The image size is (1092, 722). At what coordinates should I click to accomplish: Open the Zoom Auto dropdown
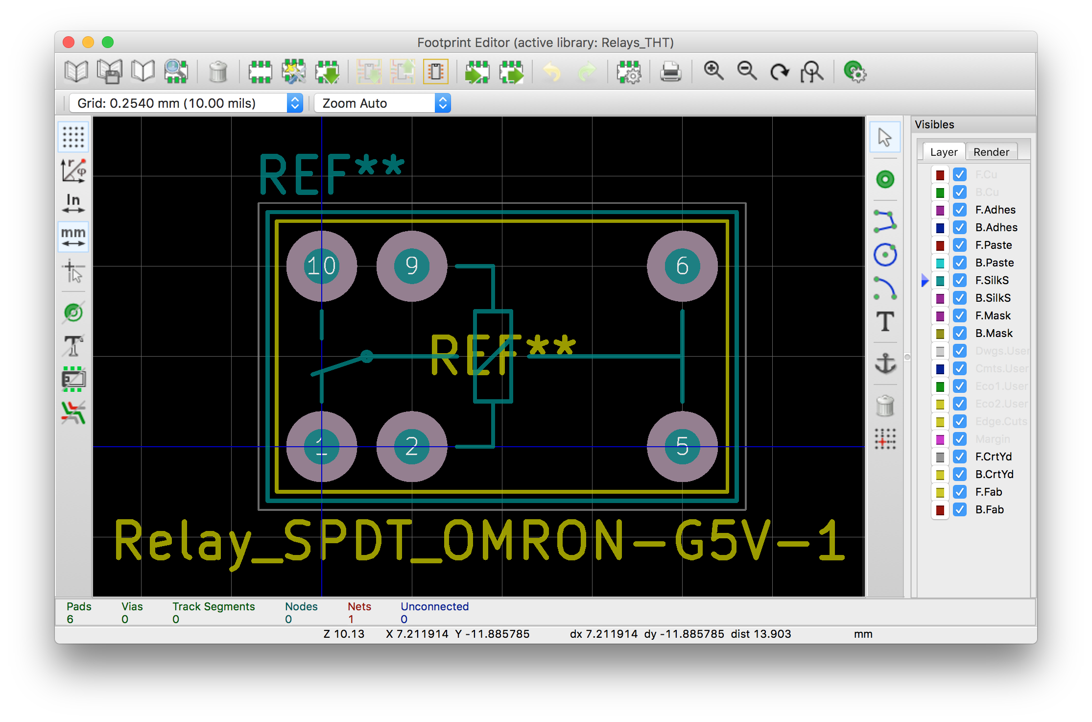382,103
